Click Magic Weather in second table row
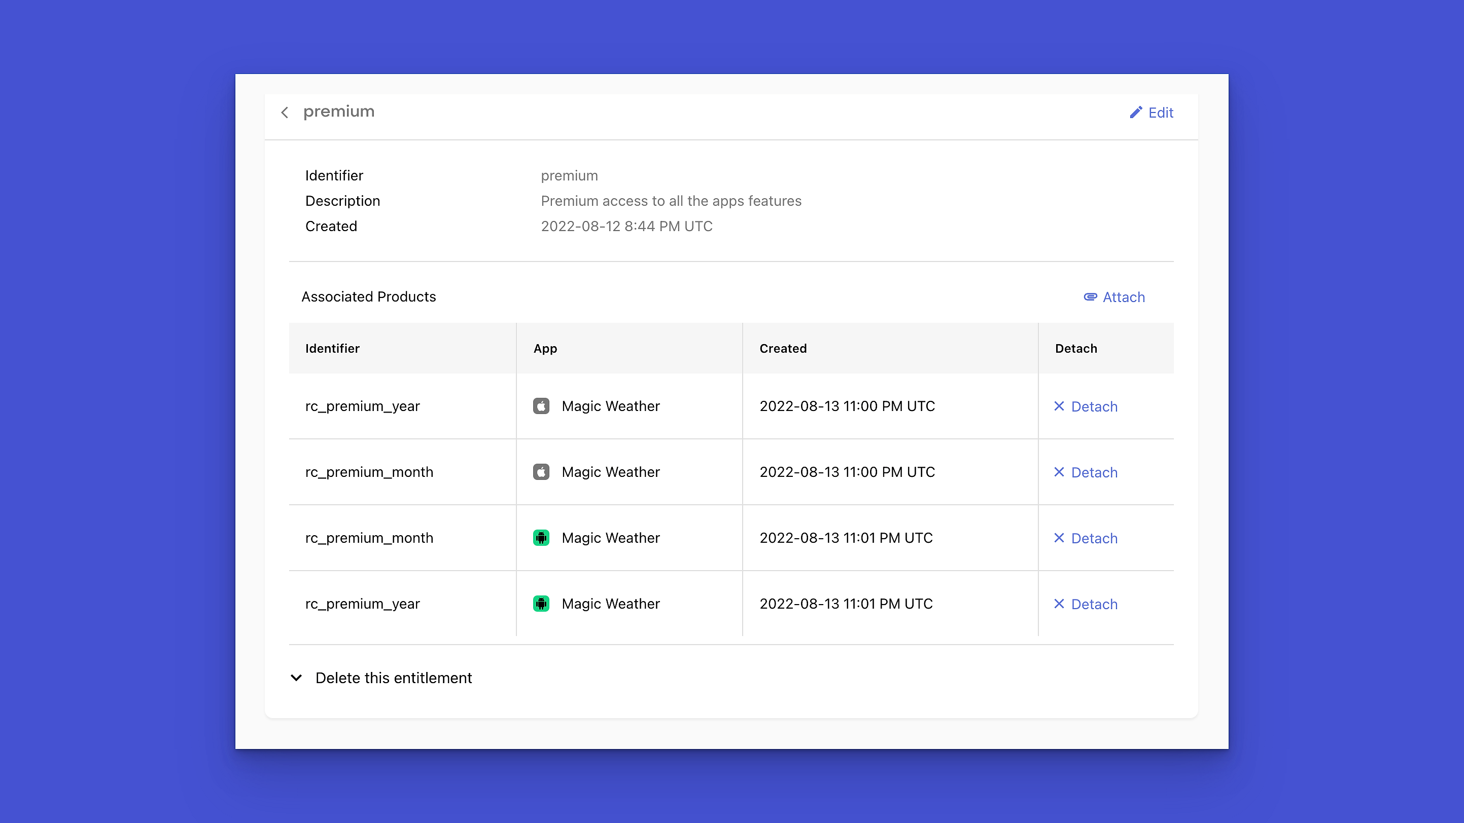The width and height of the screenshot is (1464, 823). click(x=610, y=472)
